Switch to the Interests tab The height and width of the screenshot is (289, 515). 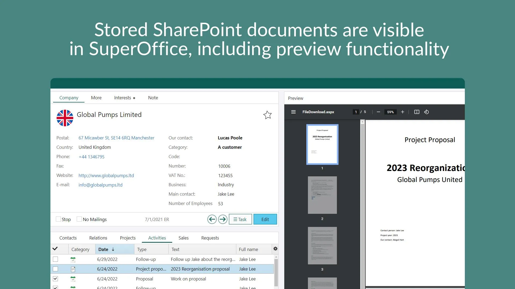pos(123,98)
